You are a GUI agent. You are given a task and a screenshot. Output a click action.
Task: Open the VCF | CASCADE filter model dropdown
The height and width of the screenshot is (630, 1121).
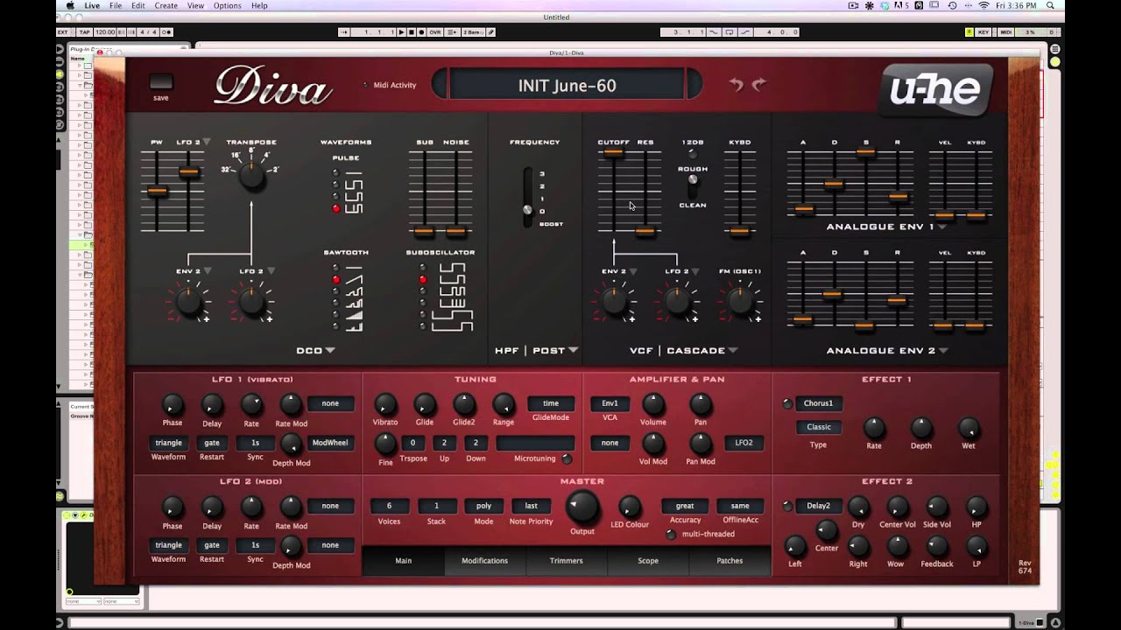(732, 351)
